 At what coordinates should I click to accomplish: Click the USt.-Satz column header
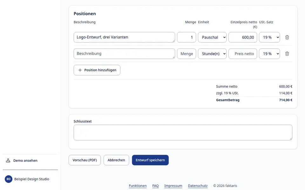coord(266,22)
